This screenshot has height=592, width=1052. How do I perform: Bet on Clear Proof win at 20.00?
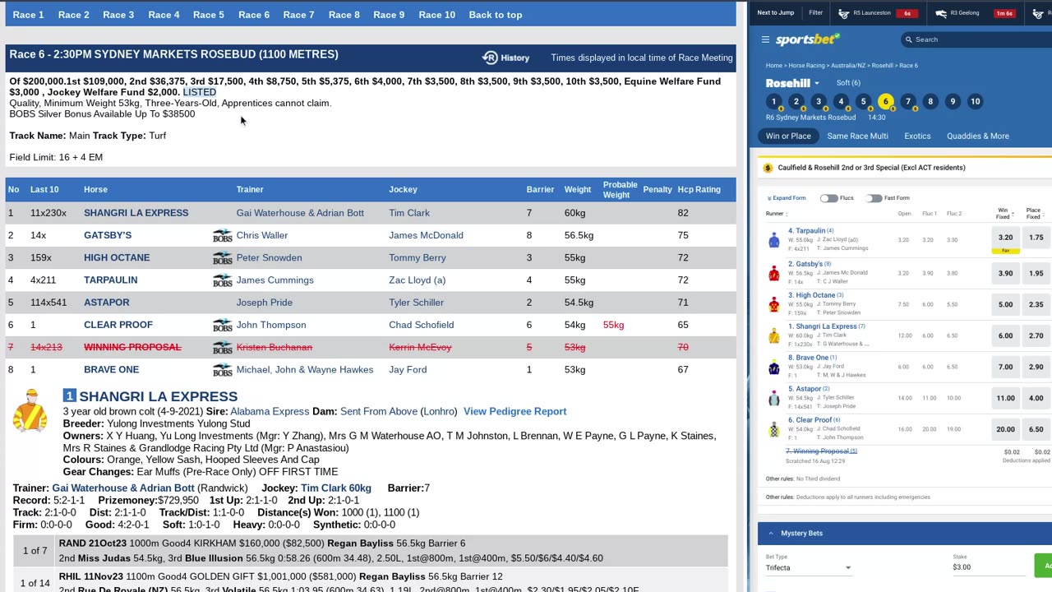pos(1005,429)
